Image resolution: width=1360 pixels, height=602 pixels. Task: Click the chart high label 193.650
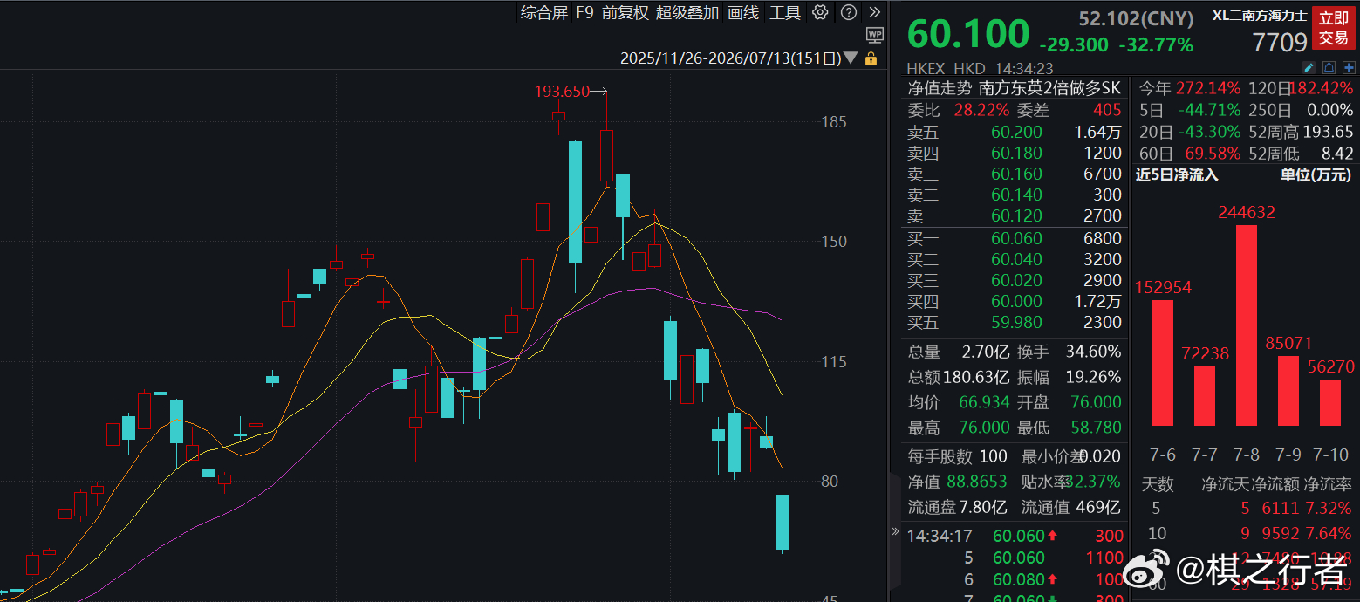tap(562, 91)
